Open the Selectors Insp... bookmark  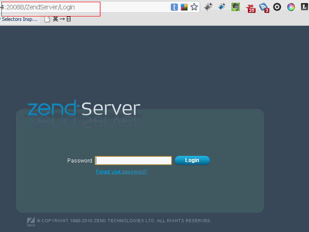pyautogui.click(x=19, y=19)
